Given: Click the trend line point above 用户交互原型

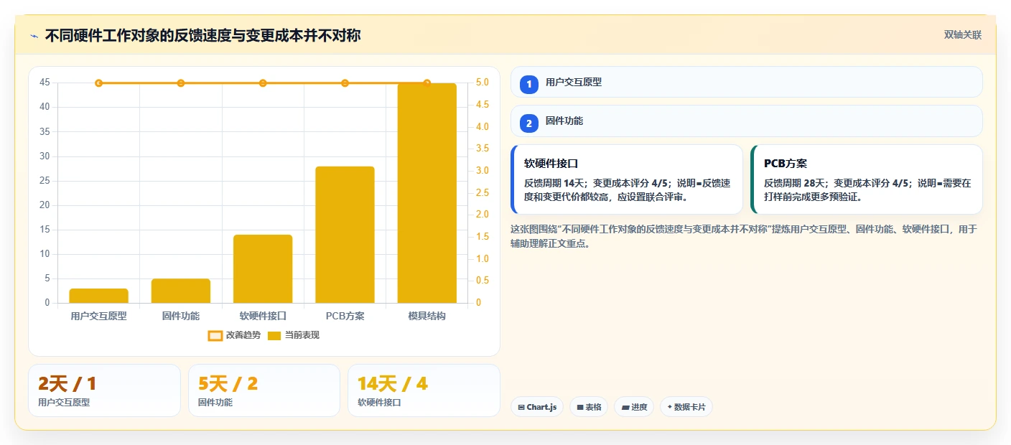Looking at the screenshot, I should coord(98,83).
